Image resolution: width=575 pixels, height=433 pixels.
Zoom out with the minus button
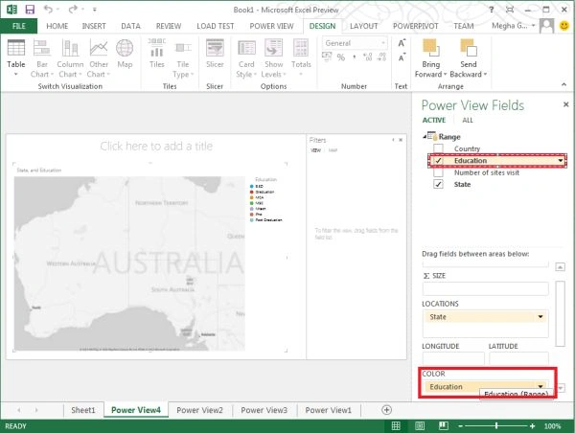[x=461, y=426]
